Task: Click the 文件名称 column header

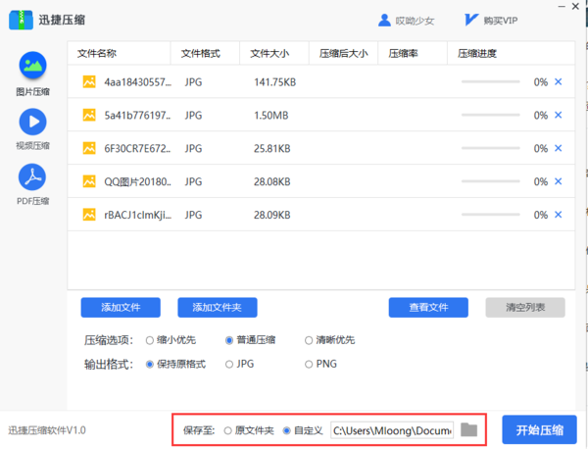Action: tap(97, 54)
